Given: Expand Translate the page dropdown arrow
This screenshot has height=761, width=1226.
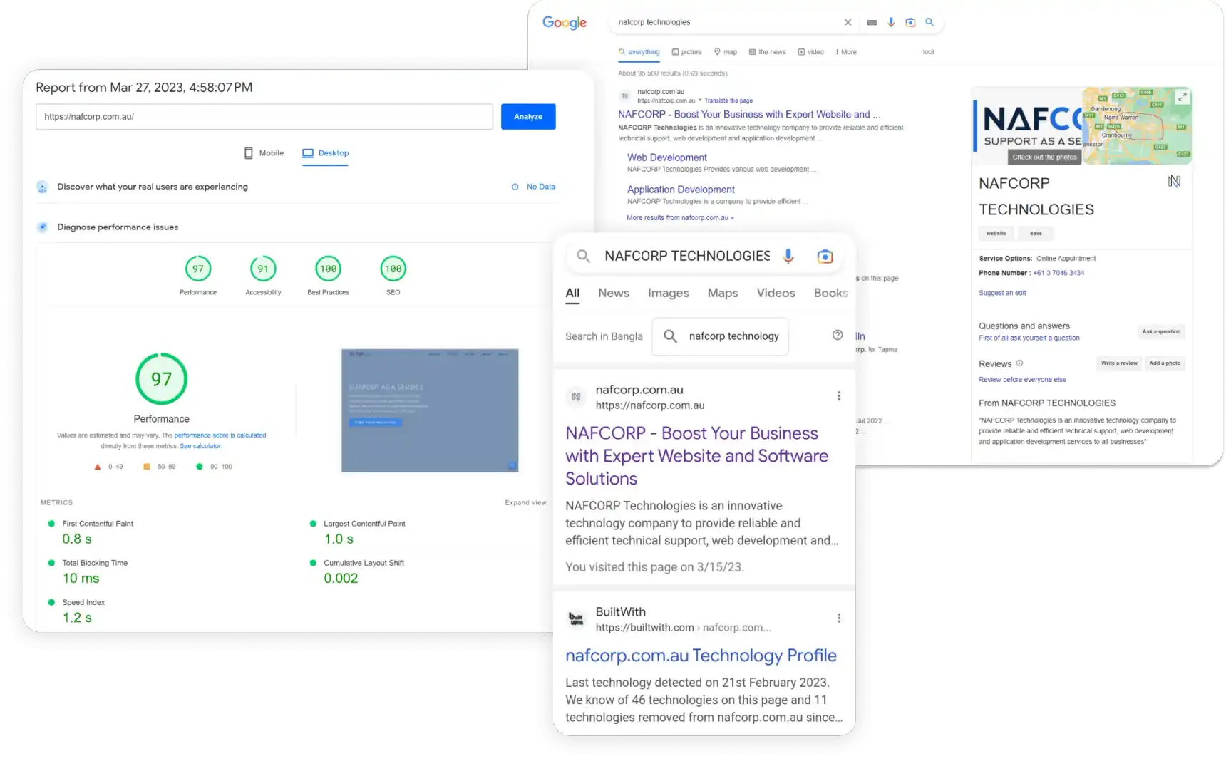Looking at the screenshot, I should [700, 100].
